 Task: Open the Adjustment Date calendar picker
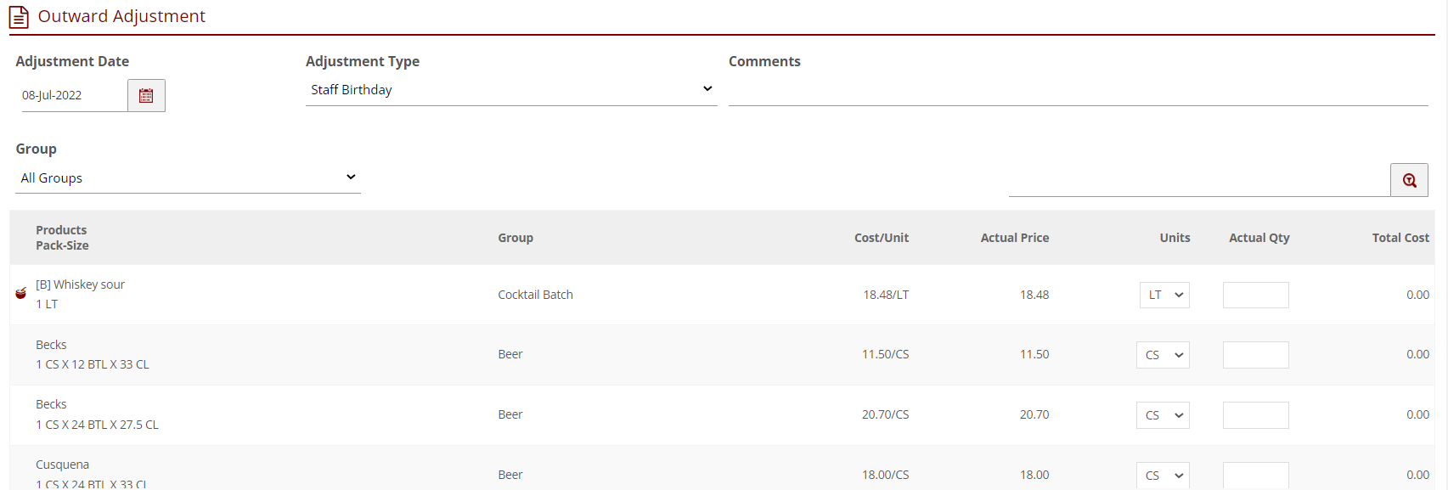tap(146, 96)
